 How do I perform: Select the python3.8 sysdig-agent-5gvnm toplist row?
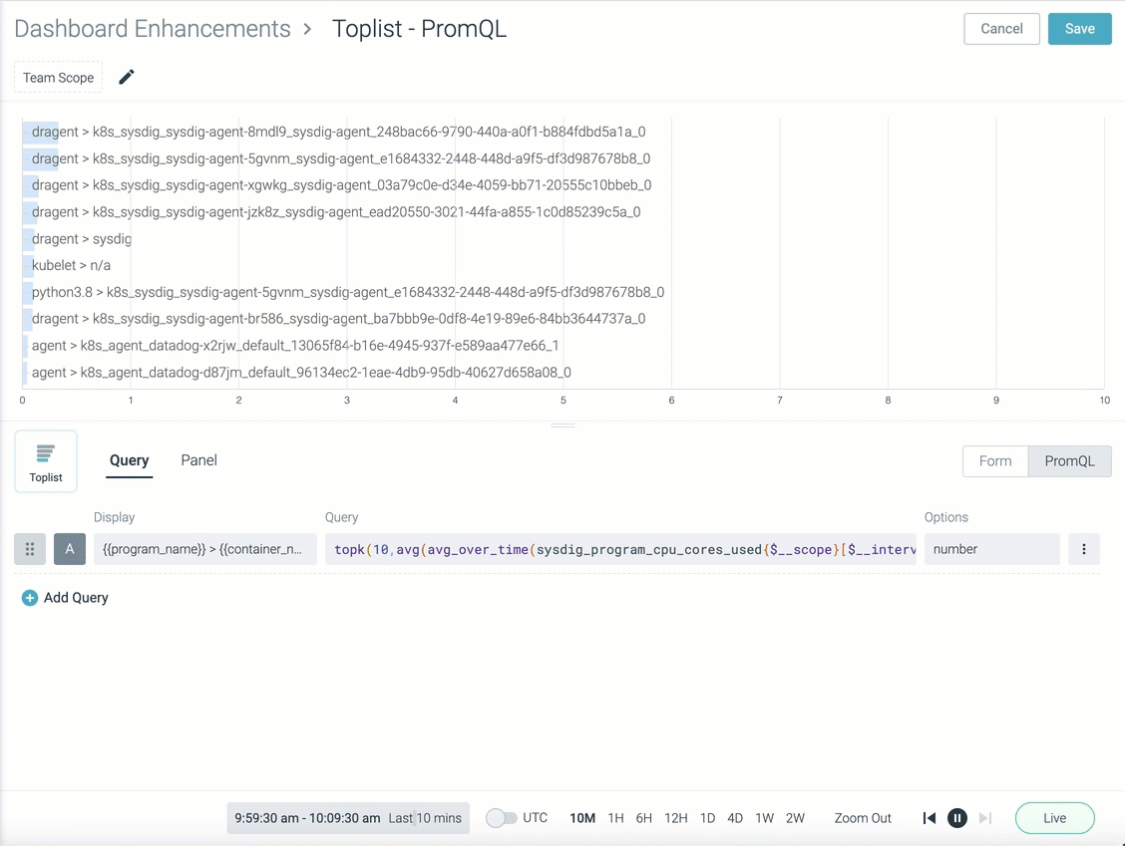click(348, 293)
